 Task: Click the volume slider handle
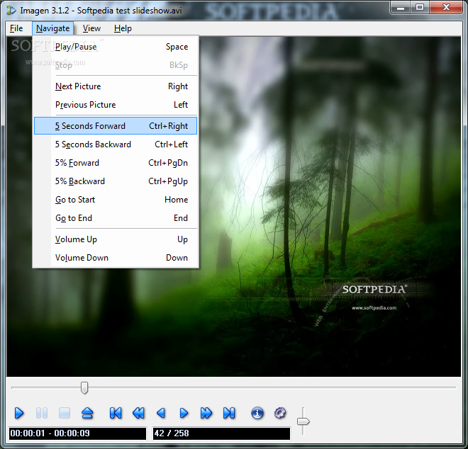(x=303, y=421)
